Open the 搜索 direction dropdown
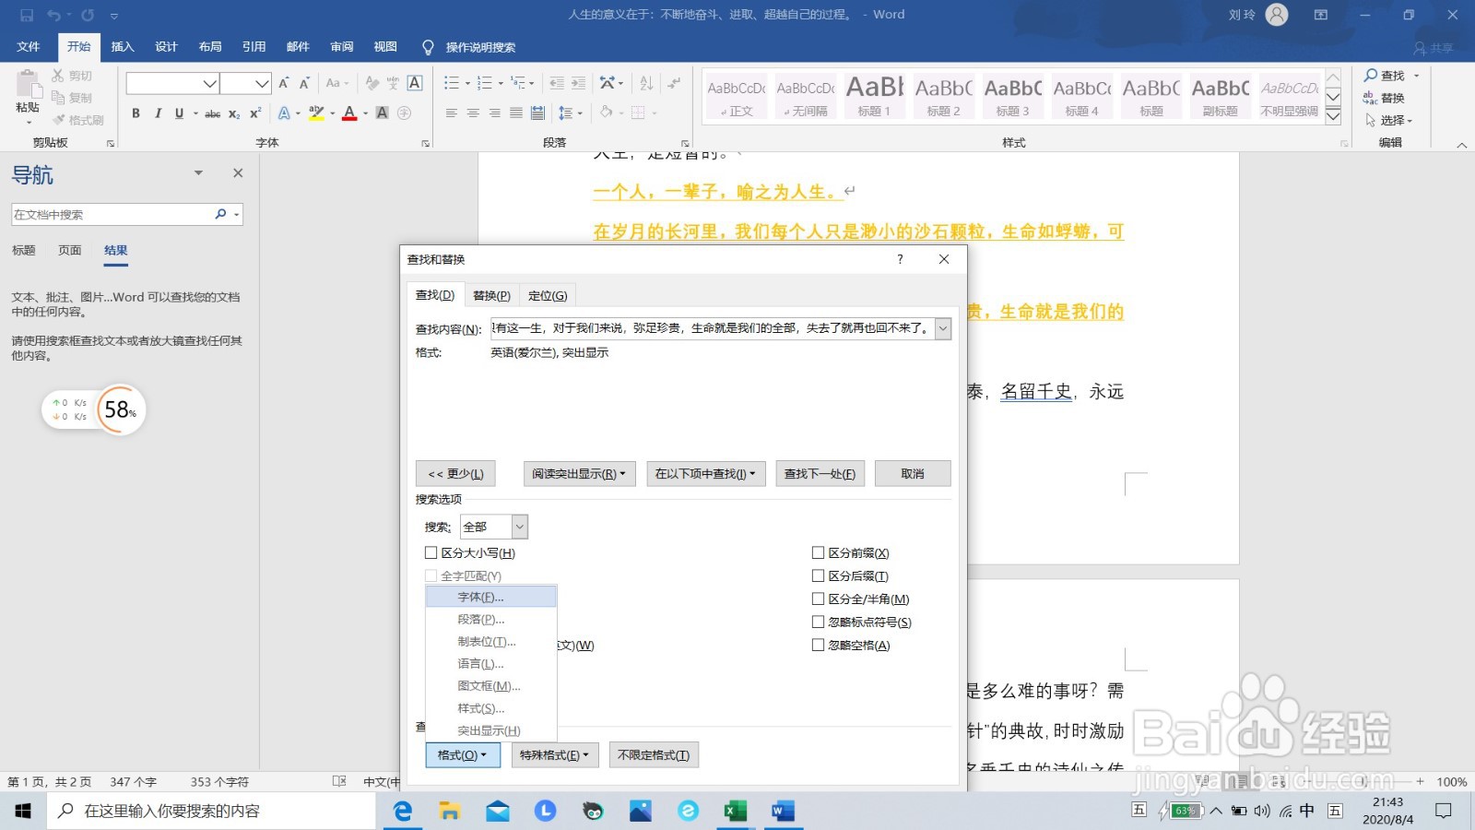The image size is (1475, 830). (519, 526)
